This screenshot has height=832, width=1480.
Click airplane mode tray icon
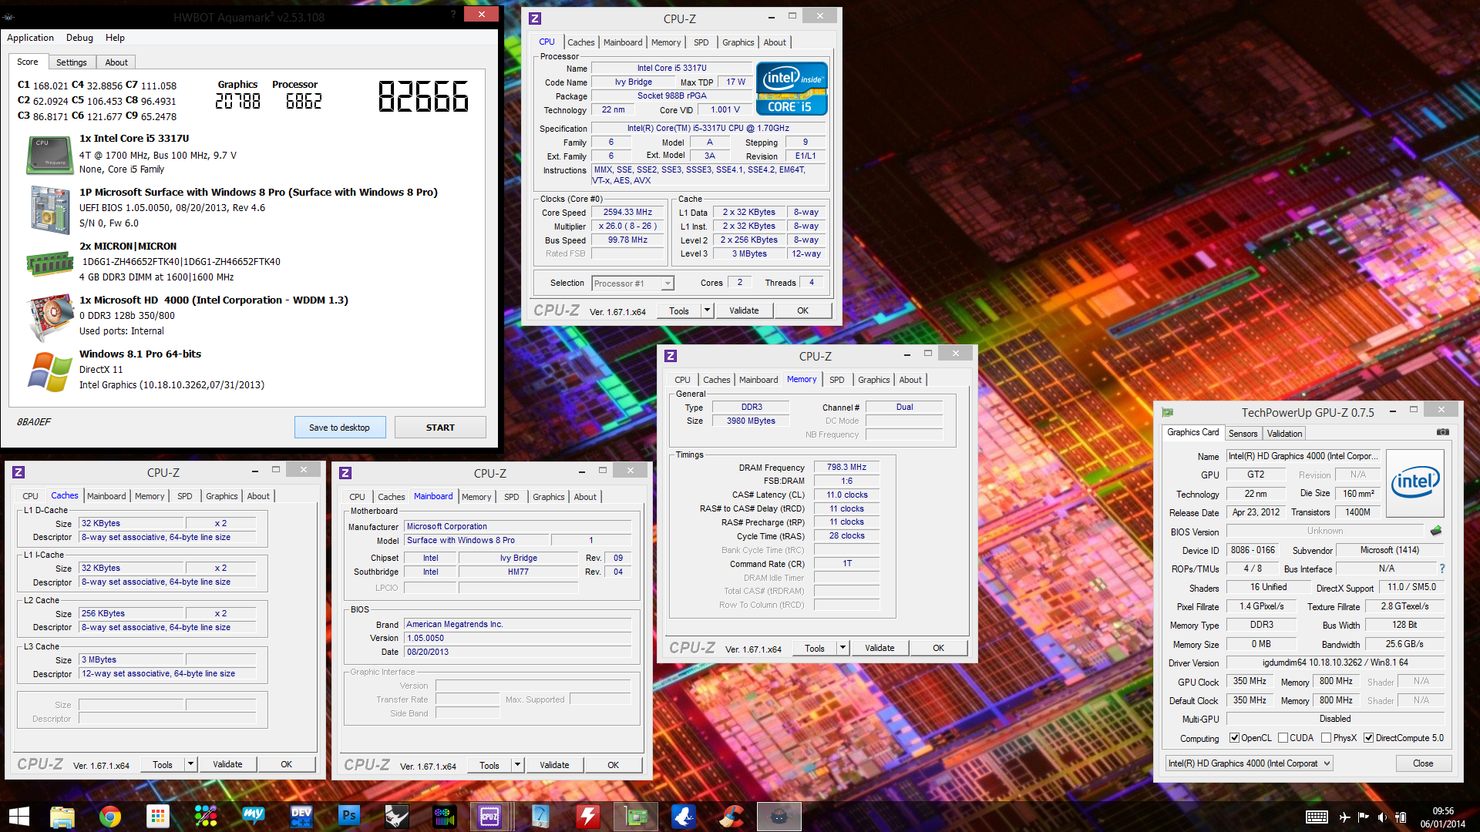1344,817
